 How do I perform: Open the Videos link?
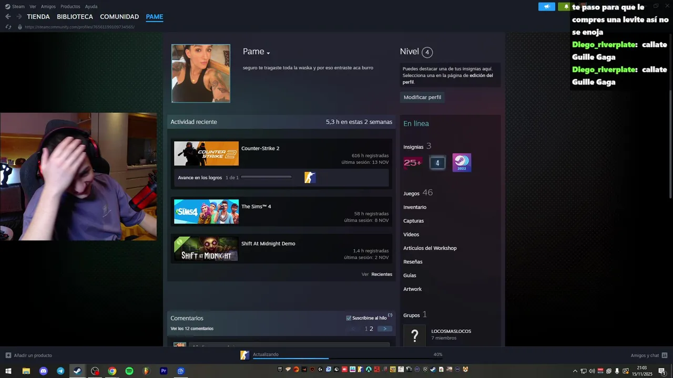pos(411,235)
